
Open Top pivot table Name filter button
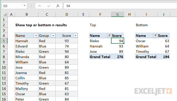[109, 36]
